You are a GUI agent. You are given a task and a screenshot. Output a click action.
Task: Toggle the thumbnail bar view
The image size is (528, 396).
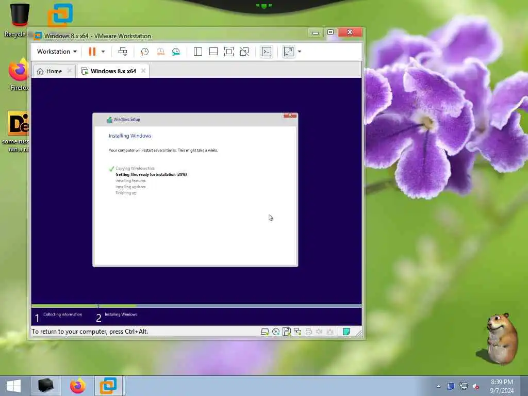click(x=213, y=52)
